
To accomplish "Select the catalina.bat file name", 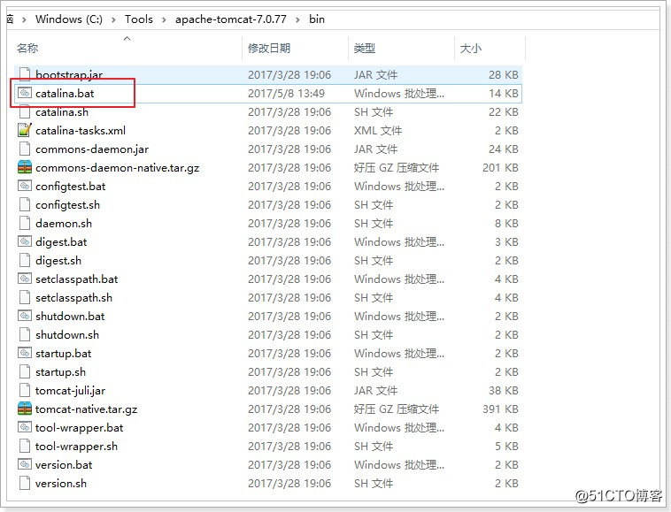I will (65, 93).
